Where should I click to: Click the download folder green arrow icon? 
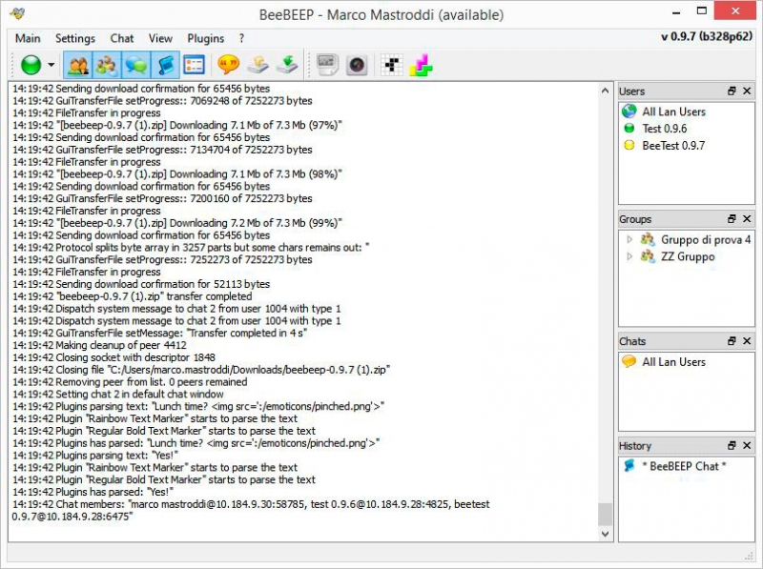(x=287, y=65)
